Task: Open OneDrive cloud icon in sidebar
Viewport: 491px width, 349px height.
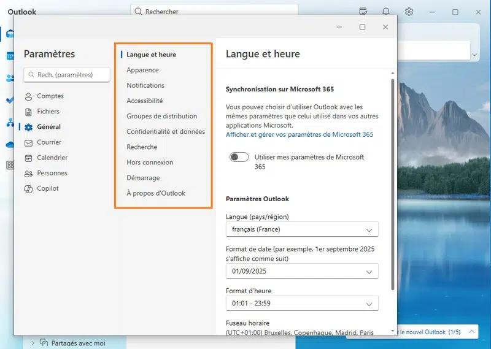Action: [x=10, y=145]
